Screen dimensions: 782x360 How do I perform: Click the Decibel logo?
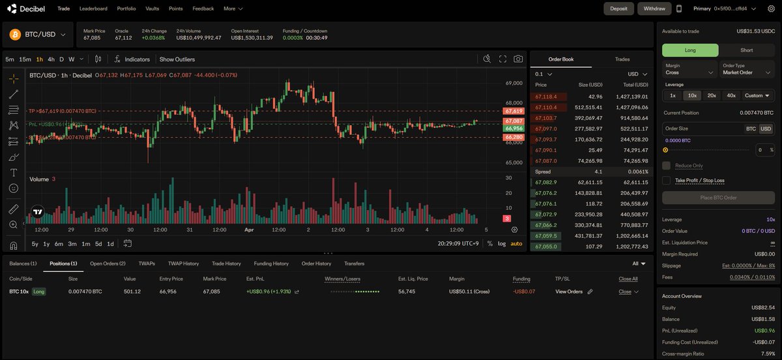click(27, 8)
